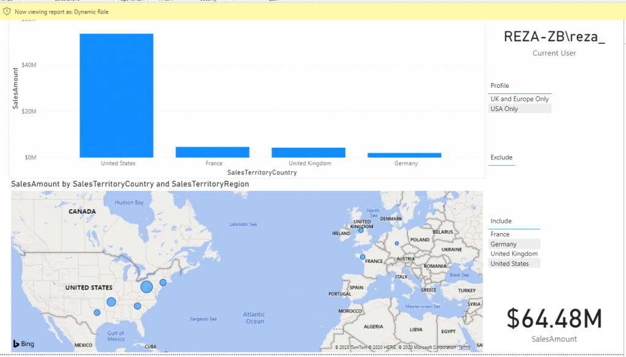This screenshot has height=357, width=626.
Task: Click the Bing logo on the map
Action: click(23, 344)
